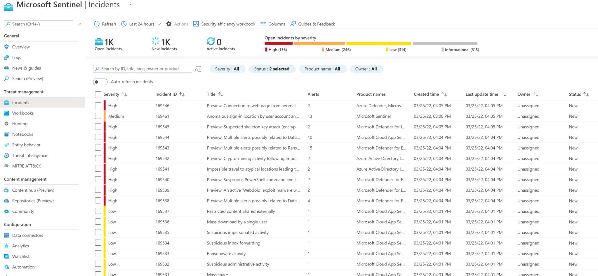This screenshot has width=598, height=276.
Task: Select the Hunting tool in sidebar
Action: click(x=20, y=124)
